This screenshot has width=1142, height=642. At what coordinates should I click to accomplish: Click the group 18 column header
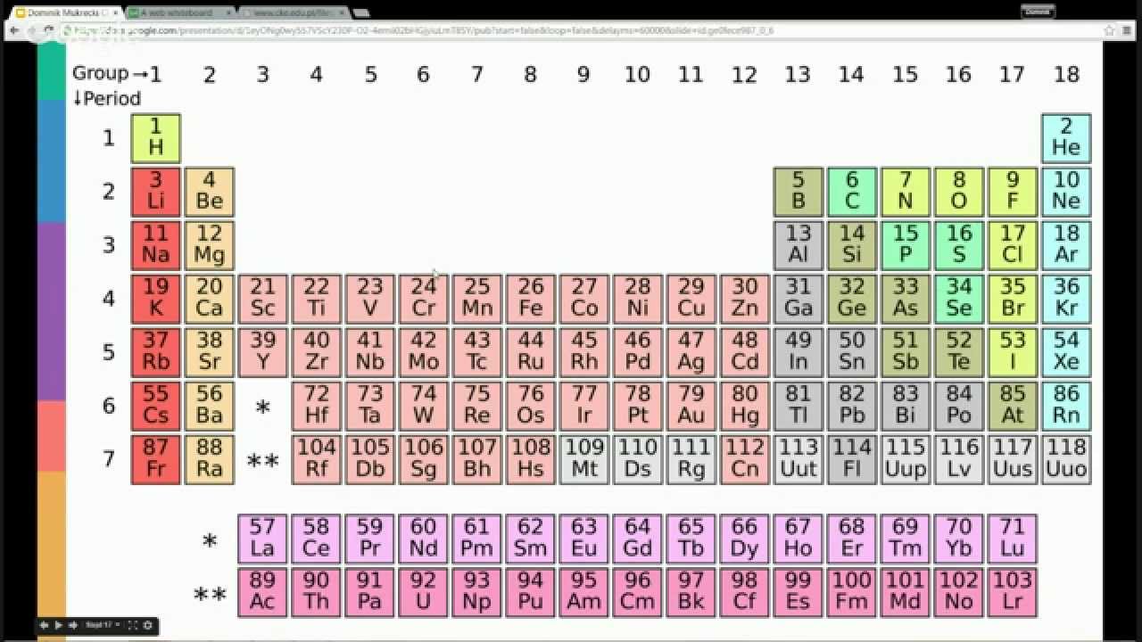tap(1066, 74)
